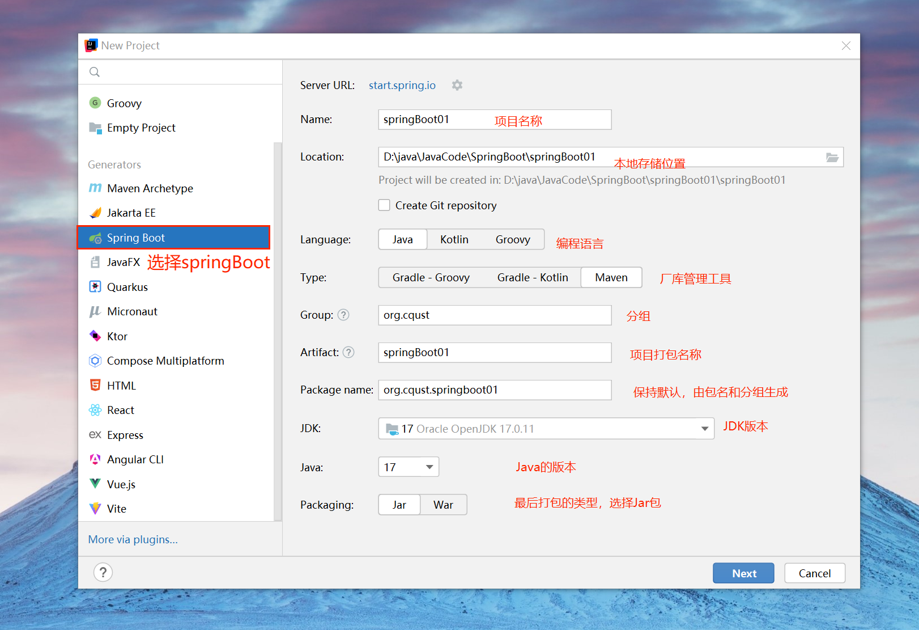
Task: Select JavaFX generator
Action: point(176,262)
